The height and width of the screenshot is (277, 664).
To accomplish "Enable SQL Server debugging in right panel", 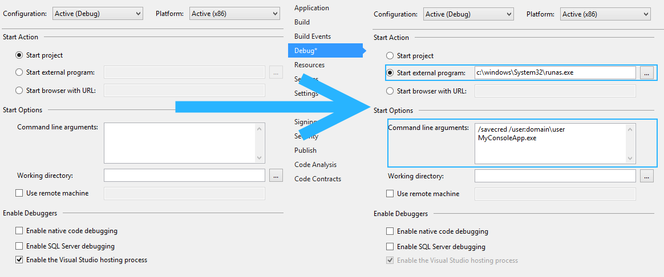I will (390, 247).
